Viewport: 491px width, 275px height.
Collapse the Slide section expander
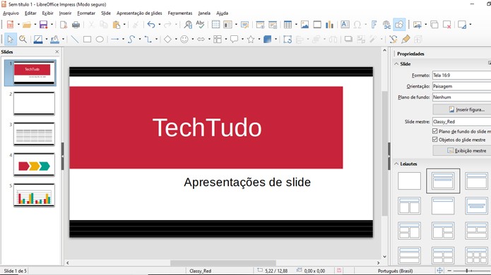tap(396, 63)
